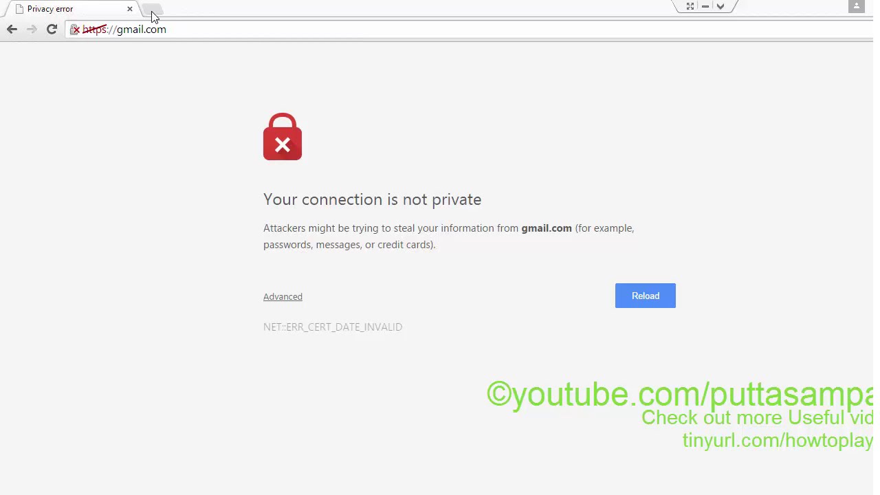Click the 'Your connection is not private' heading
The width and height of the screenshot is (880, 495).
click(372, 199)
